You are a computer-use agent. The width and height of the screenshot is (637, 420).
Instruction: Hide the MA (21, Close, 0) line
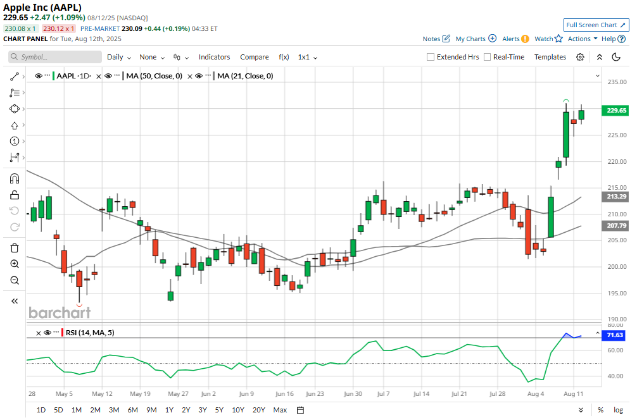click(x=199, y=76)
